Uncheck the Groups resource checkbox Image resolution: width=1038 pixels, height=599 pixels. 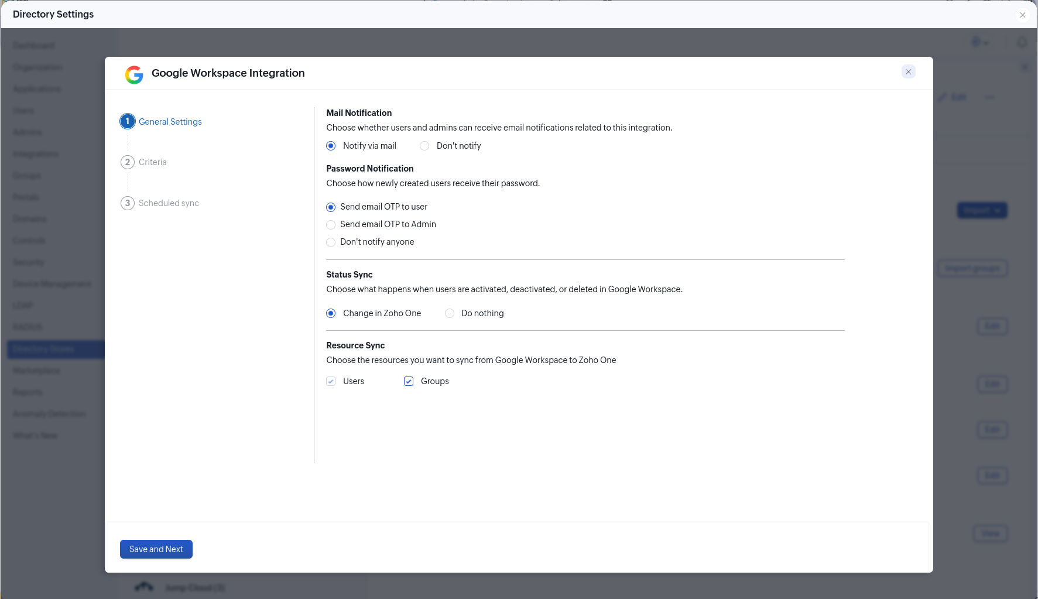tap(409, 381)
